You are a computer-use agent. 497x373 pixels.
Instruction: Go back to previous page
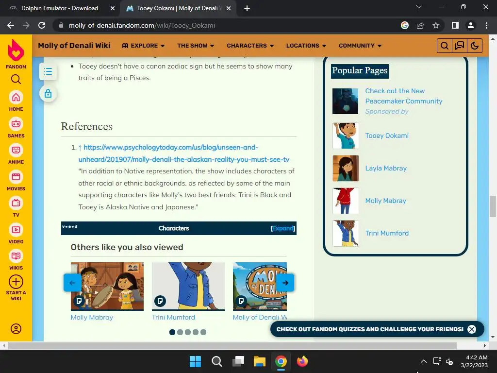pyautogui.click(x=11, y=25)
